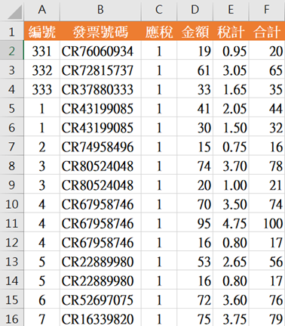Select tax cell 1.65
This screenshot has height=326, width=285.
pos(231,89)
